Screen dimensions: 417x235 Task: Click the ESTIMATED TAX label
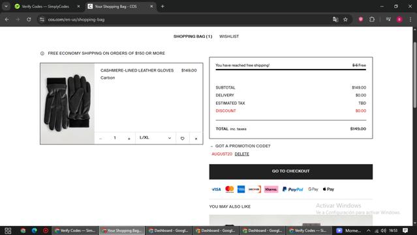click(x=230, y=103)
